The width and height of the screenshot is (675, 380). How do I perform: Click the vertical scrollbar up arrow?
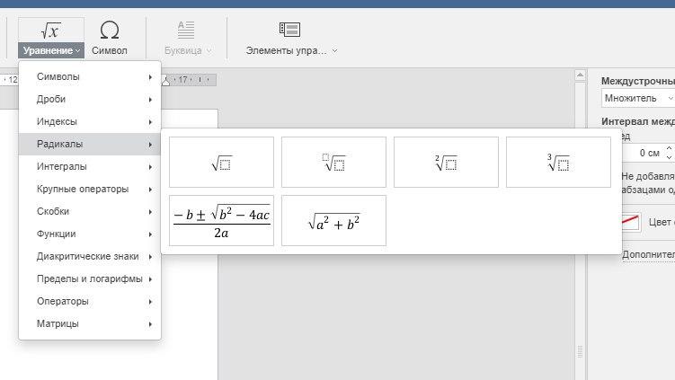[x=580, y=75]
